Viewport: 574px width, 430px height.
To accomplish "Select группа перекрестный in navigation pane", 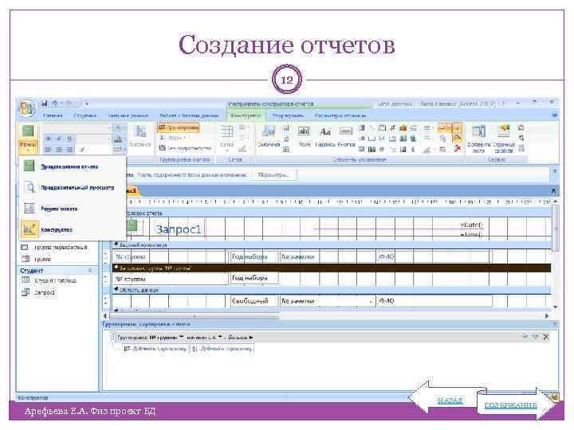I will click(55, 247).
